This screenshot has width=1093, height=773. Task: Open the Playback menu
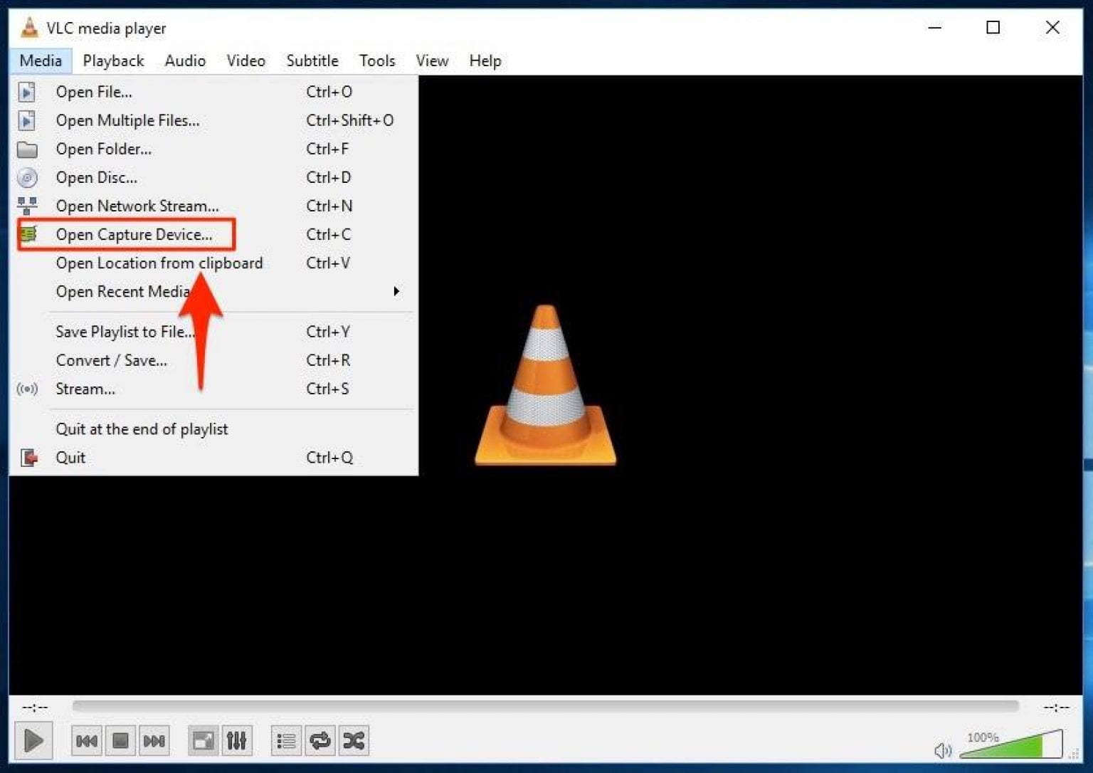coord(112,61)
